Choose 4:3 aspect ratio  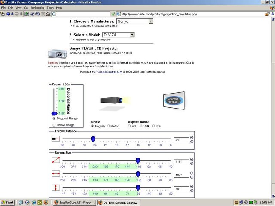tap(129, 126)
